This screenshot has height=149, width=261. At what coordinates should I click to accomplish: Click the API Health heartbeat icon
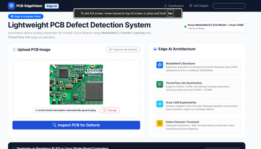point(191,6)
